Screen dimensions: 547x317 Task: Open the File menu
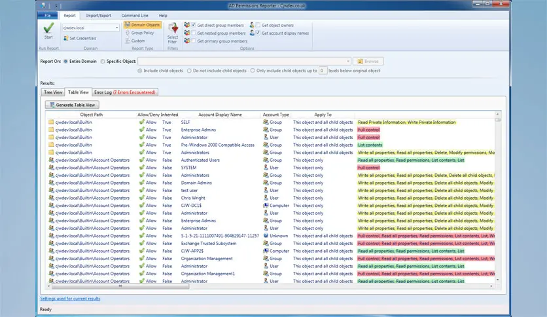click(x=48, y=15)
